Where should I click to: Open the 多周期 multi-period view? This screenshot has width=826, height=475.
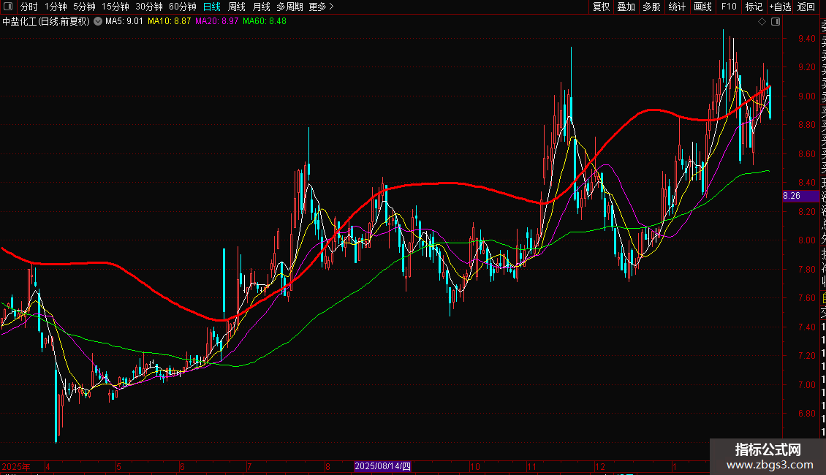289,7
